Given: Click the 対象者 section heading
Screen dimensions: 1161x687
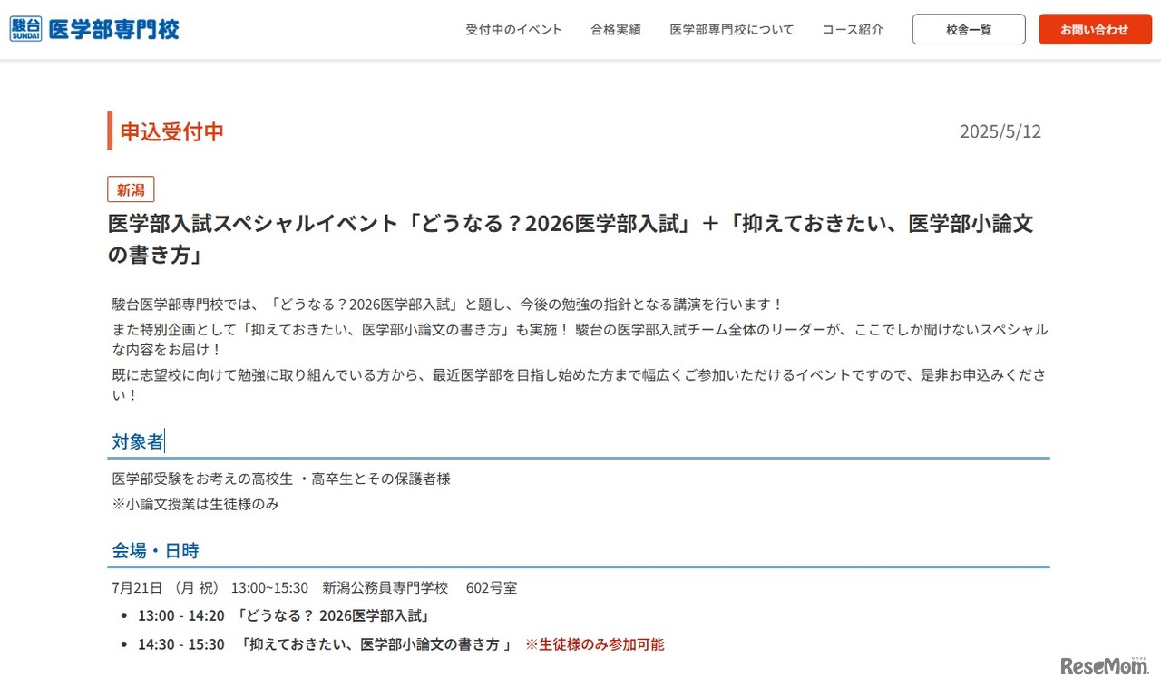Looking at the screenshot, I should click(x=136, y=441).
